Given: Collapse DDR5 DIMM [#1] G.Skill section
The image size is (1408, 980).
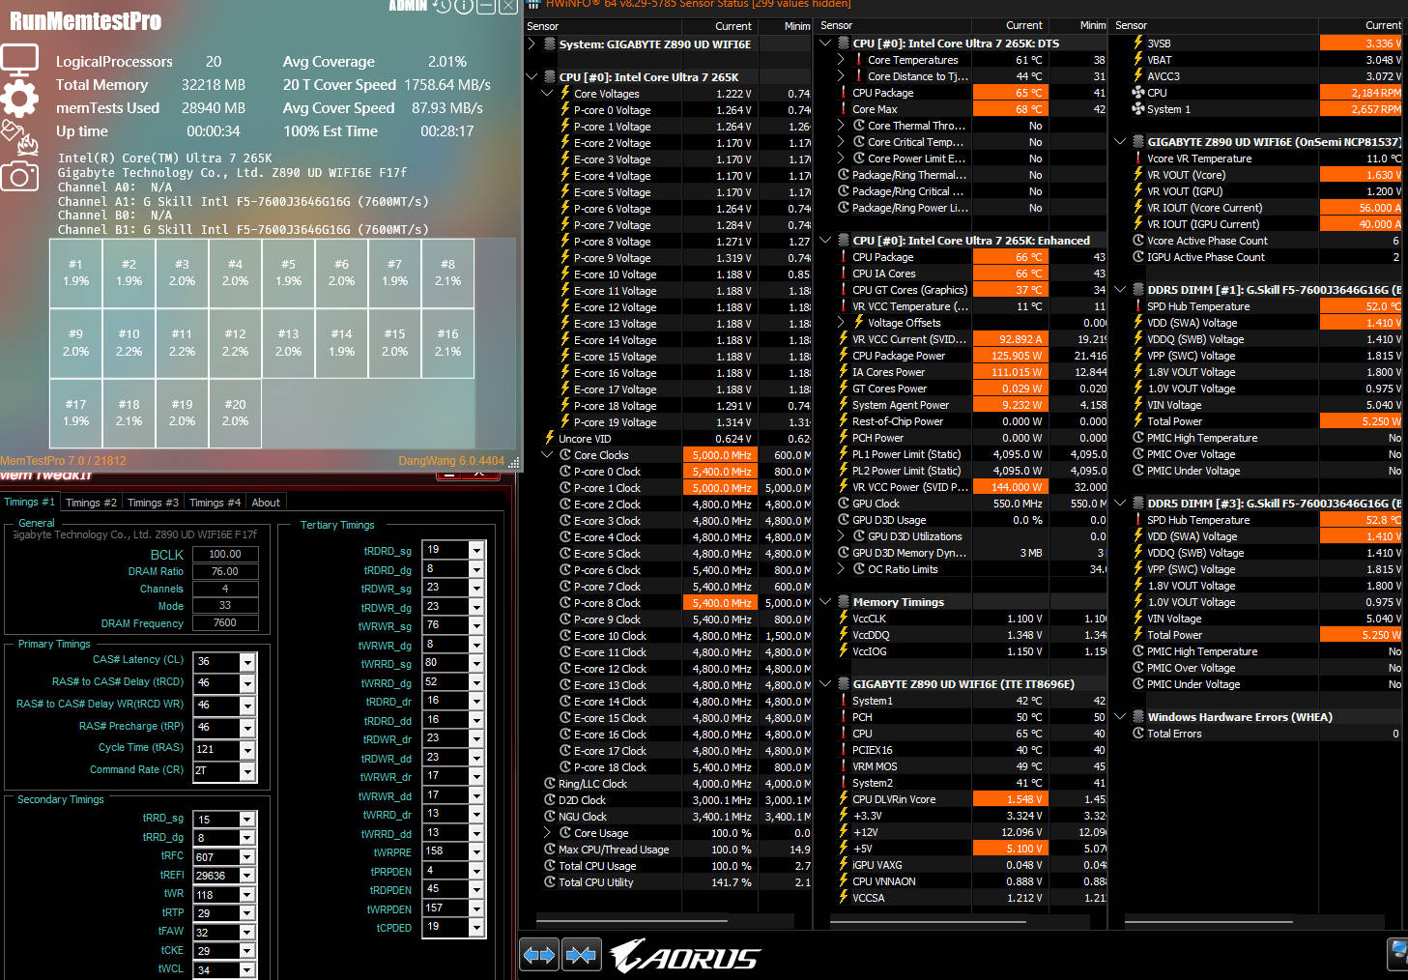Looking at the screenshot, I should [1121, 289].
